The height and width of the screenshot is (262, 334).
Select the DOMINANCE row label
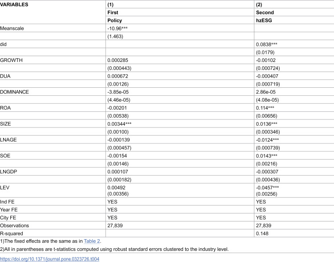[14, 92]
